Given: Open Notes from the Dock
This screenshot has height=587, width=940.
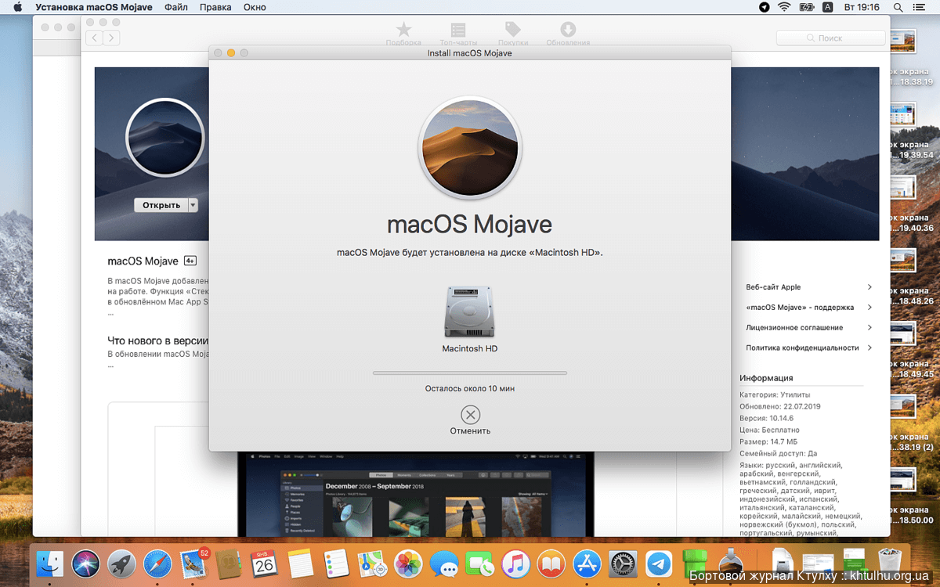Looking at the screenshot, I should tap(301, 563).
